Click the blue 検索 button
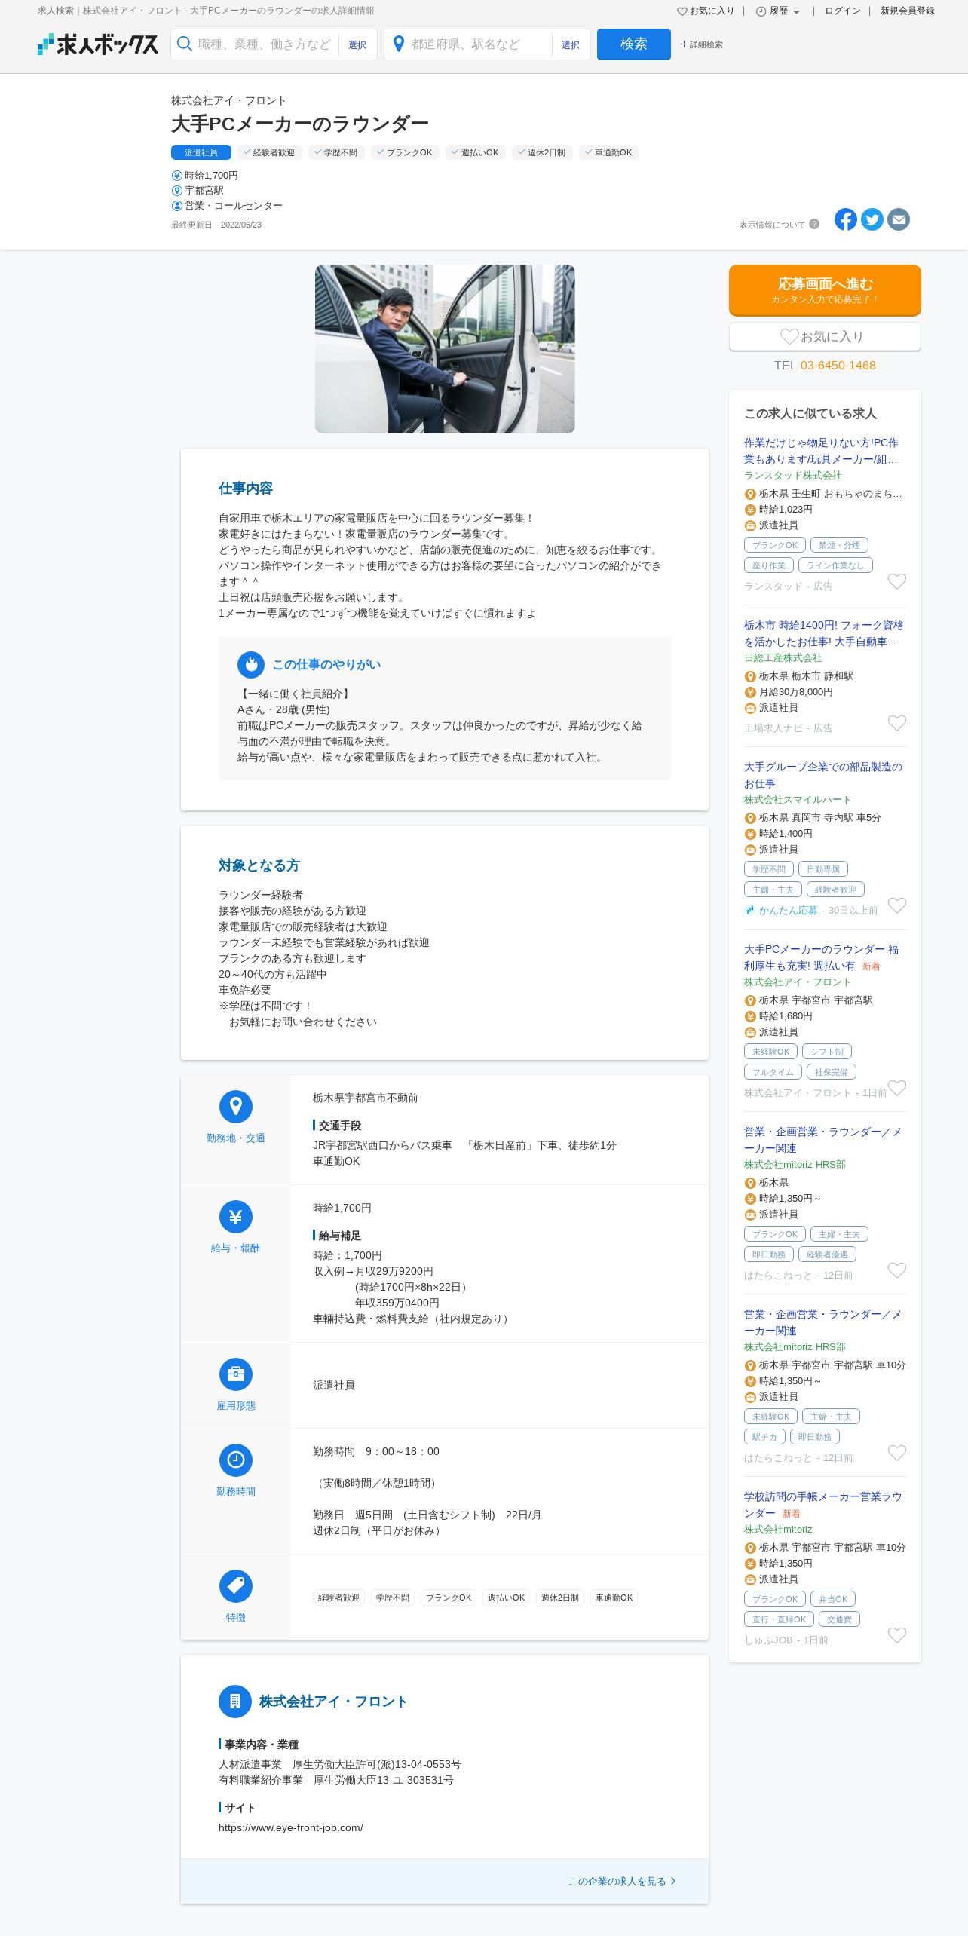 (x=634, y=44)
